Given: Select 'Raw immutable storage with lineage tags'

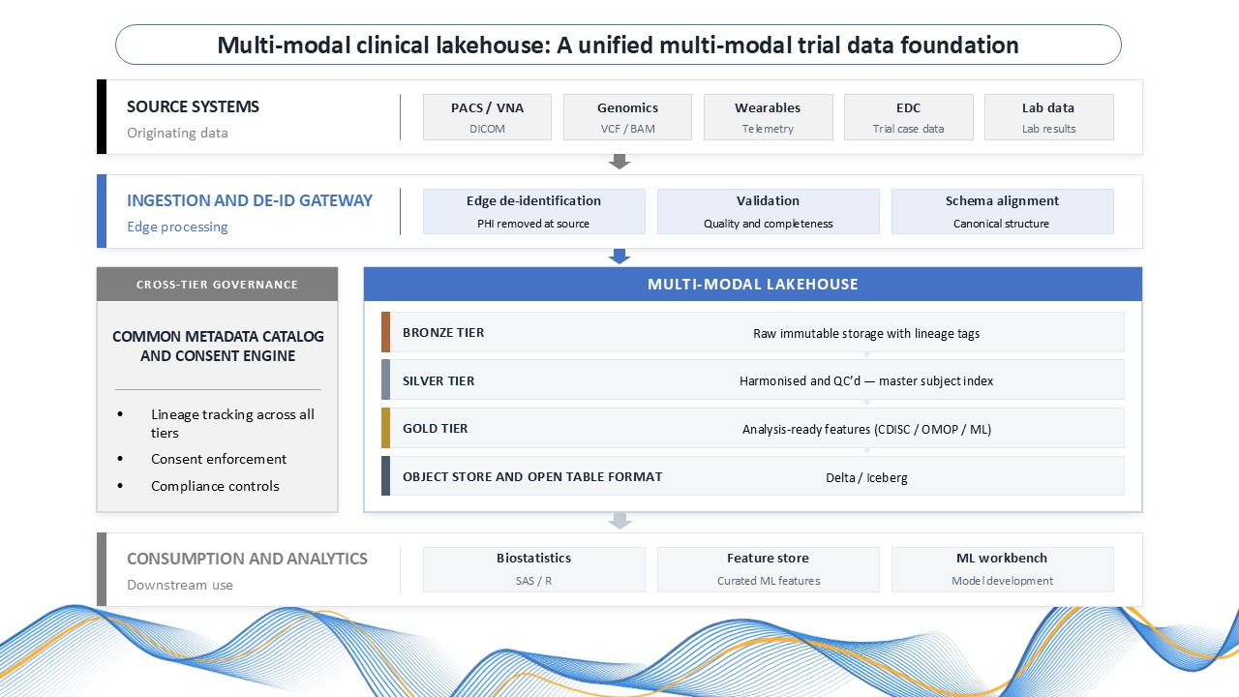Looking at the screenshot, I should 866,333.
